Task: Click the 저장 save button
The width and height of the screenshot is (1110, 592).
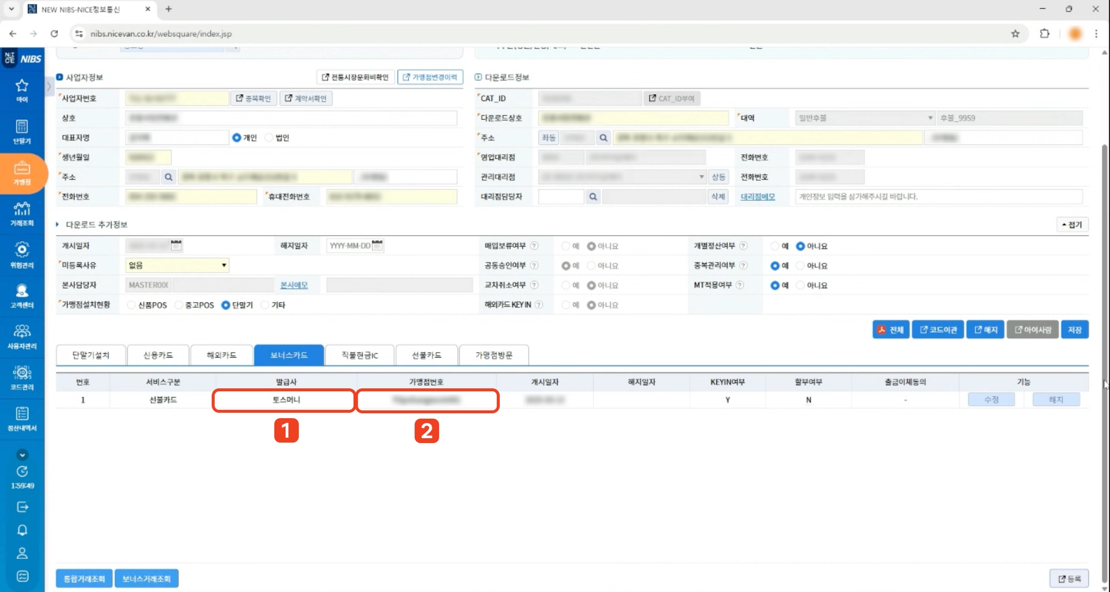Action: pos(1074,329)
